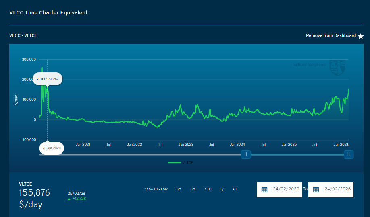The image size is (370, 217).
Task: Select the 6m time range
Action: click(x=193, y=189)
